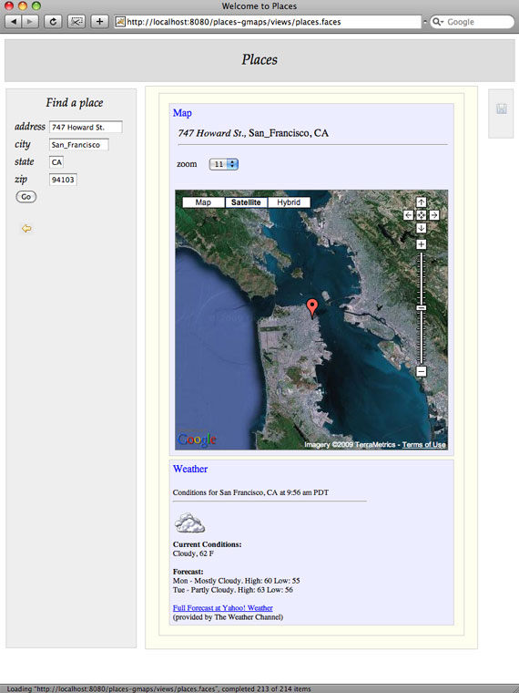This screenshot has height=693, width=519.
Task: Click the city field containing San_Francisco
Action: pyautogui.click(x=79, y=144)
